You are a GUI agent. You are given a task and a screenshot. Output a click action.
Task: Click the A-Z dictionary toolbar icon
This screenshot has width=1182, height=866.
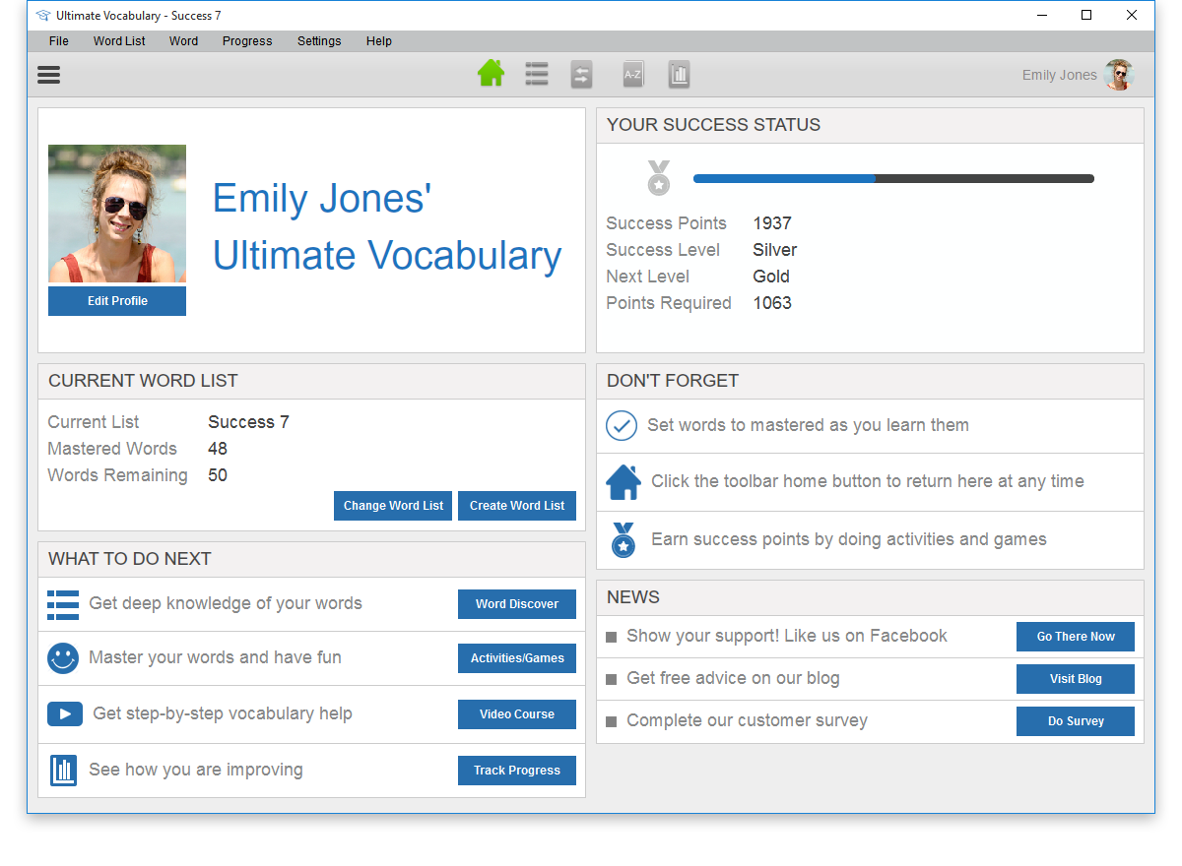[x=632, y=75]
